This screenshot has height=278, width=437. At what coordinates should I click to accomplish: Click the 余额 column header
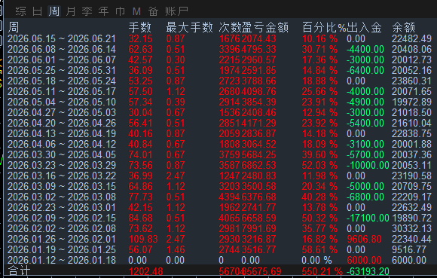404,28
